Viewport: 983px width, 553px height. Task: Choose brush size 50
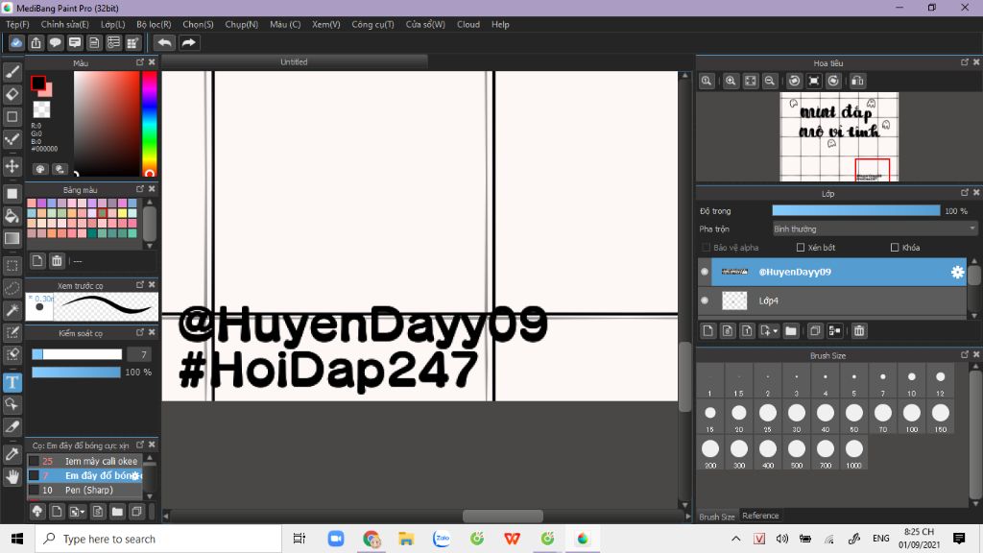click(x=853, y=417)
